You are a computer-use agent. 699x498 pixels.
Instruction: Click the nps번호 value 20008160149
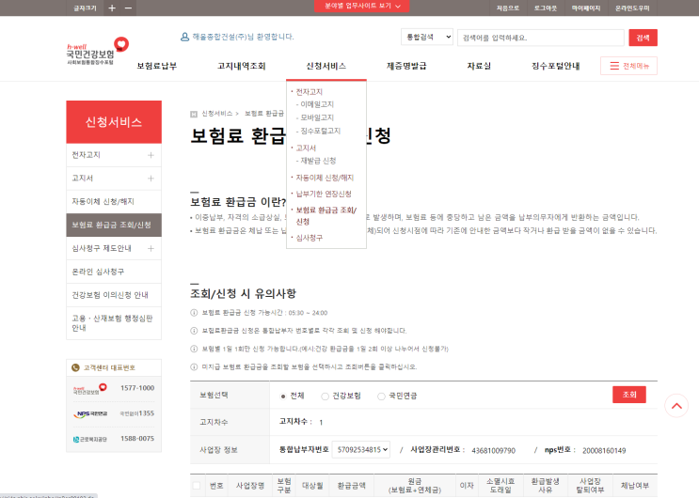604,451
